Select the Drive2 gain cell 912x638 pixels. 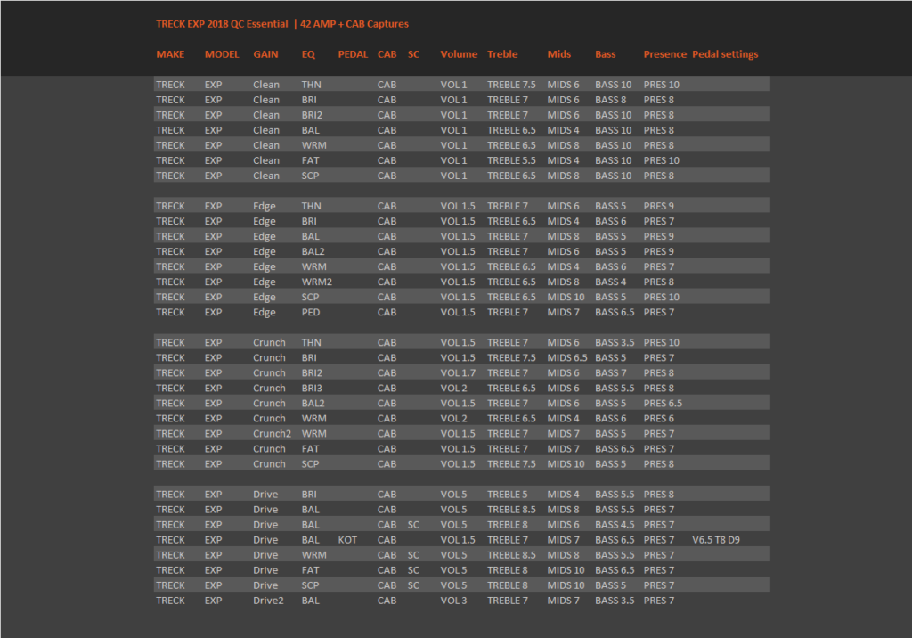pyautogui.click(x=268, y=601)
